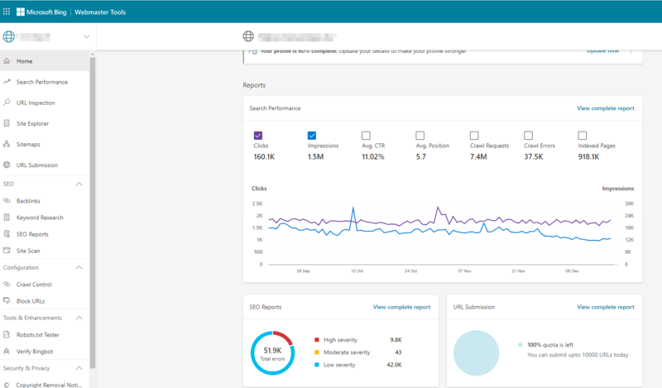
Task: Click the URL Inspection magnifier icon
Action: [7, 103]
